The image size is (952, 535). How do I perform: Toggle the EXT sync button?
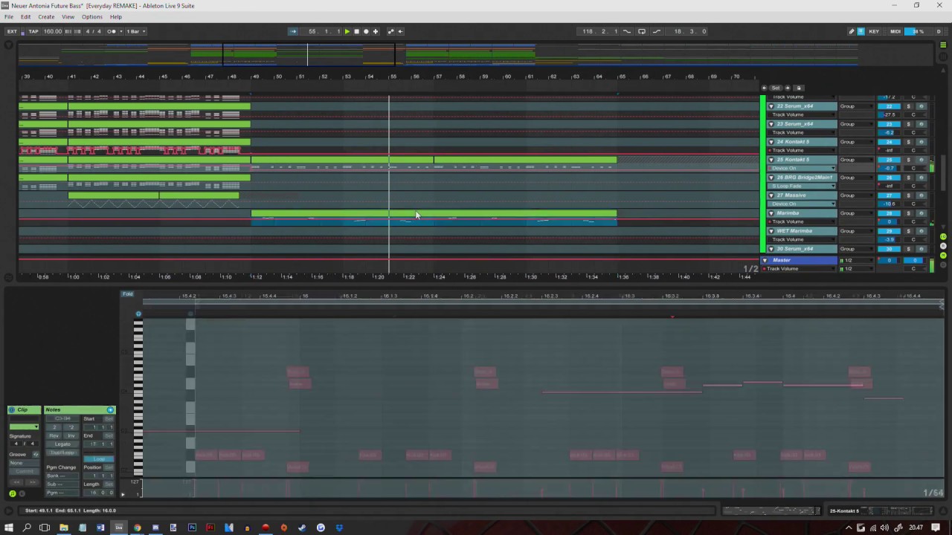(x=12, y=31)
